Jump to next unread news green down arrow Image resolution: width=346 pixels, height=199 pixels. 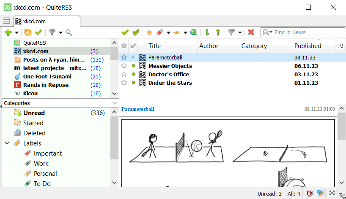point(207,32)
